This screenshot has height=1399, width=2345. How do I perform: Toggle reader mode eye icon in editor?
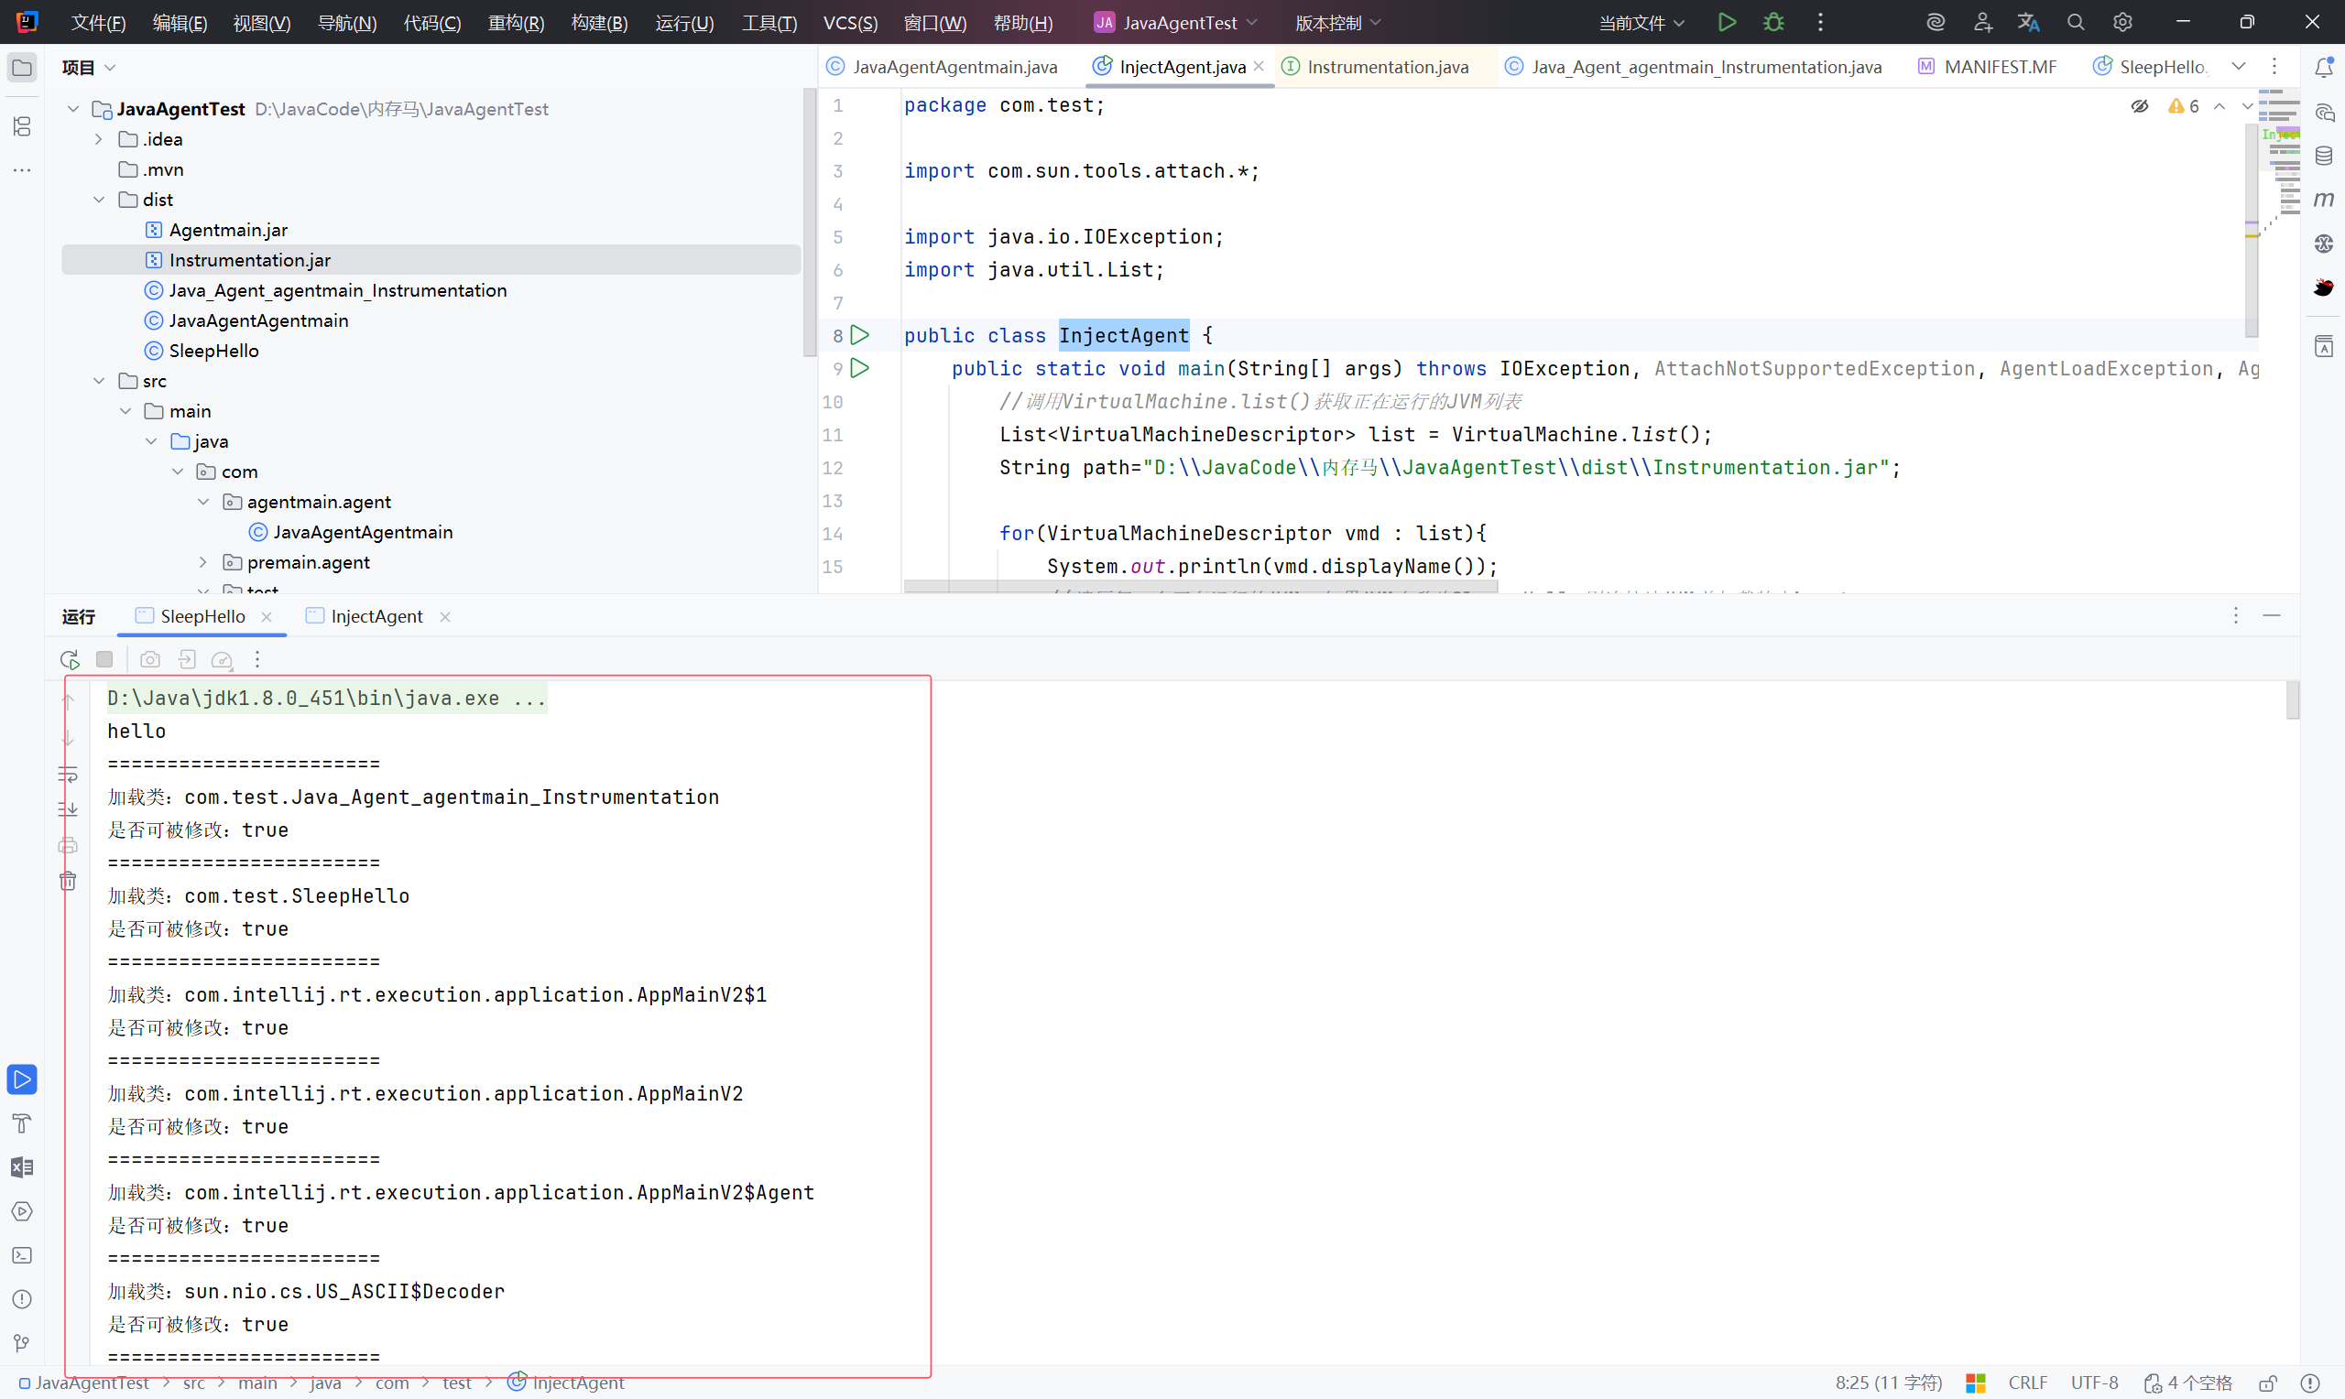(2140, 106)
